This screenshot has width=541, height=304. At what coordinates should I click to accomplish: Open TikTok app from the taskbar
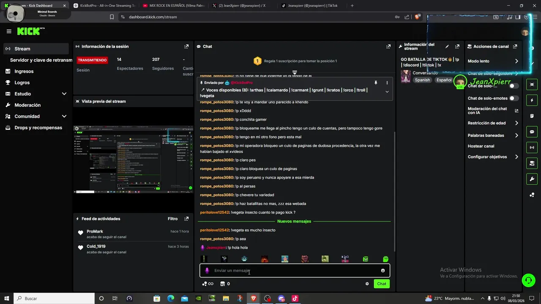[295, 299]
